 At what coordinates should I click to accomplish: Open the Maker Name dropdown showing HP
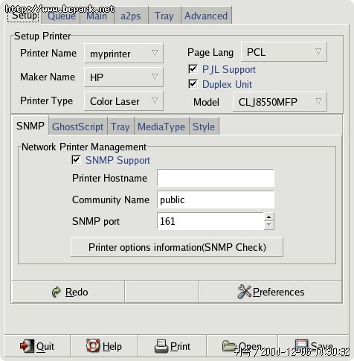click(x=123, y=77)
